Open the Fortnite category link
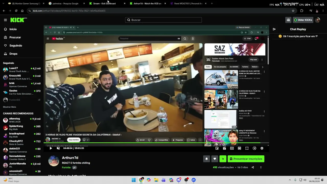This screenshot has height=184, width=327. (66, 167)
